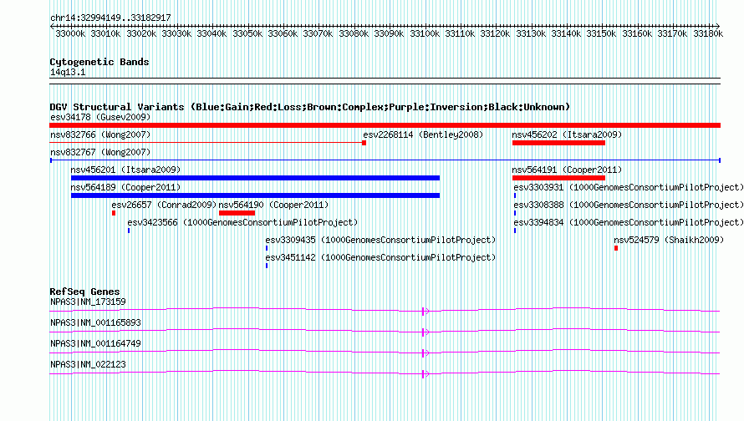Click the small red nsv524579 marker
Screen dimensions: 744x421
[x=616, y=248]
